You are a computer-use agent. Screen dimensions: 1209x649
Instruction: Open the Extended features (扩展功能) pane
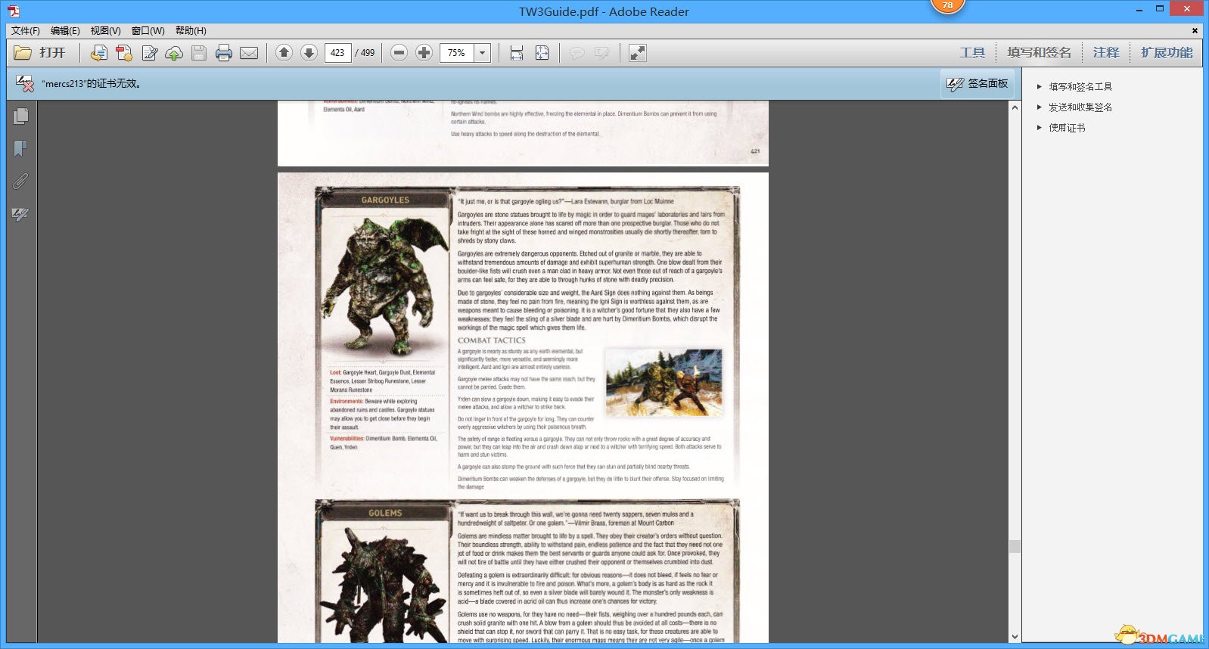click(x=1167, y=53)
